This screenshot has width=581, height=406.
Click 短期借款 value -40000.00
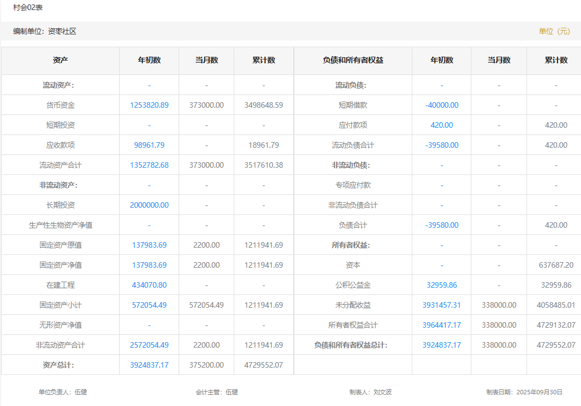442,105
